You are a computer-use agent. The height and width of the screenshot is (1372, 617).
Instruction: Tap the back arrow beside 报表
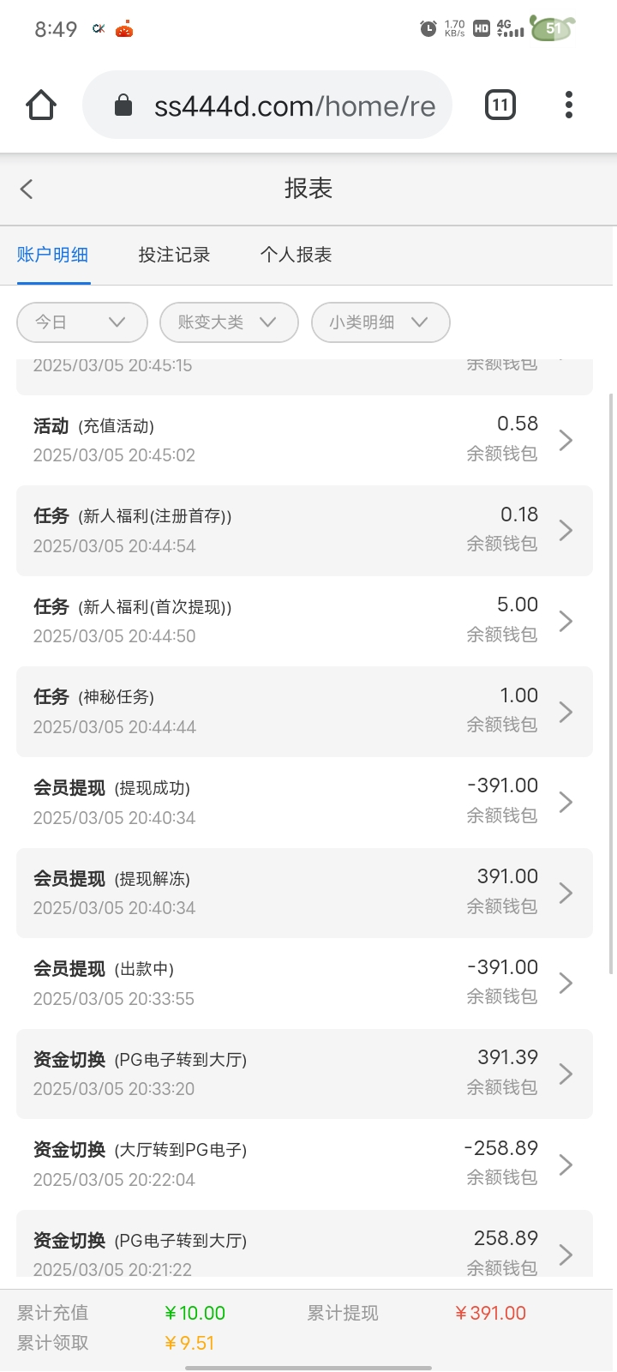(x=27, y=189)
